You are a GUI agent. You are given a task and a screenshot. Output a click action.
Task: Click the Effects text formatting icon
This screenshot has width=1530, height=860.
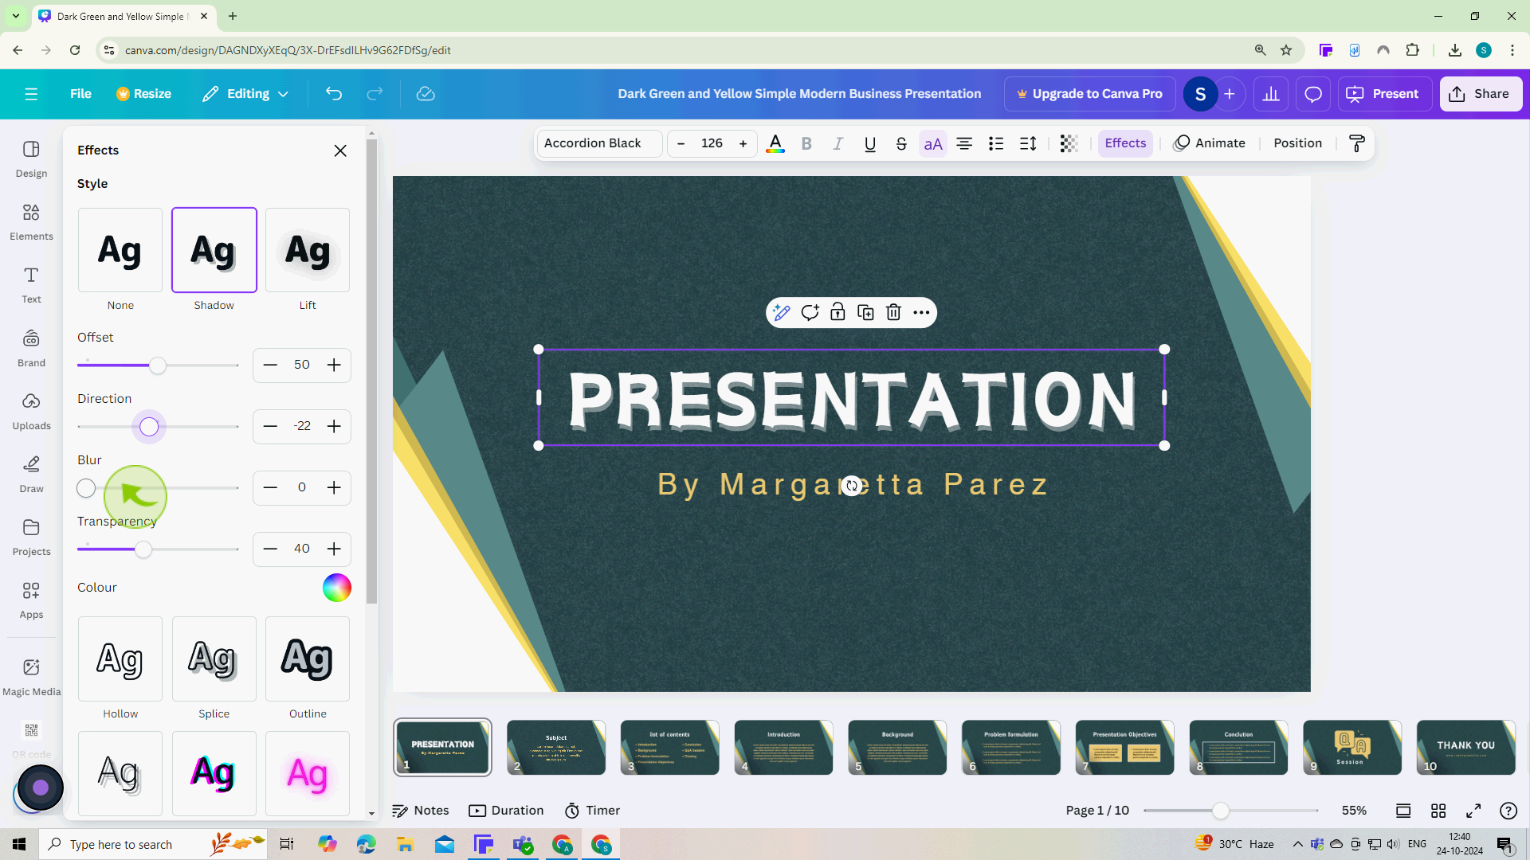point(1125,143)
